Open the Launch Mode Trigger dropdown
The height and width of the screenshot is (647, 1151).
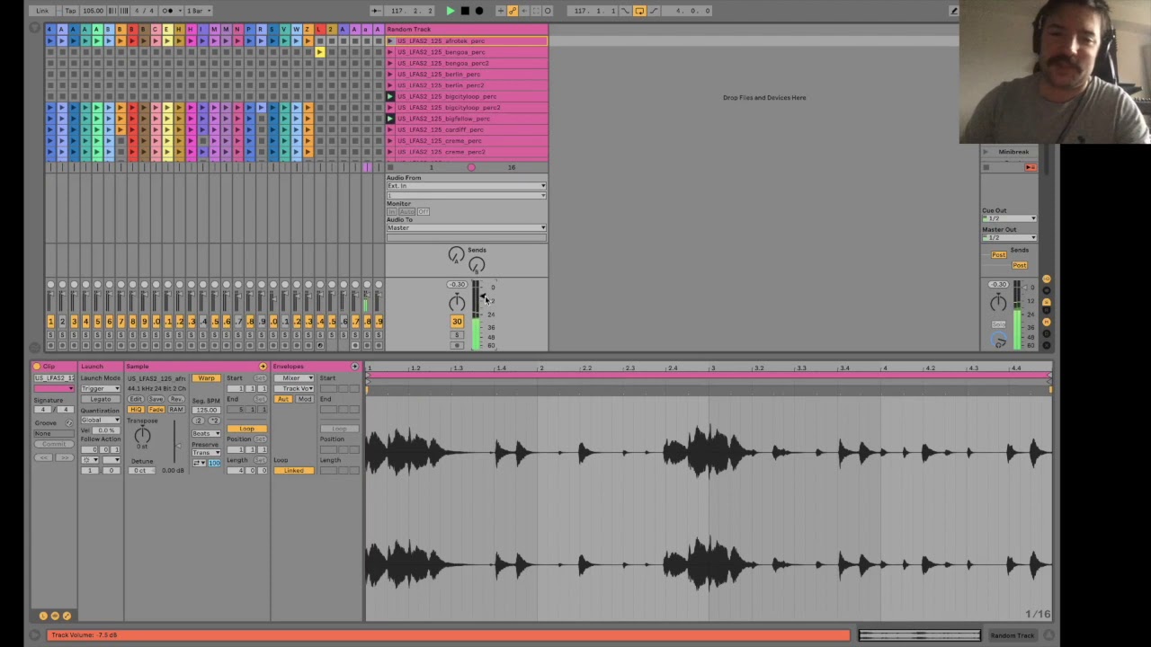point(100,388)
